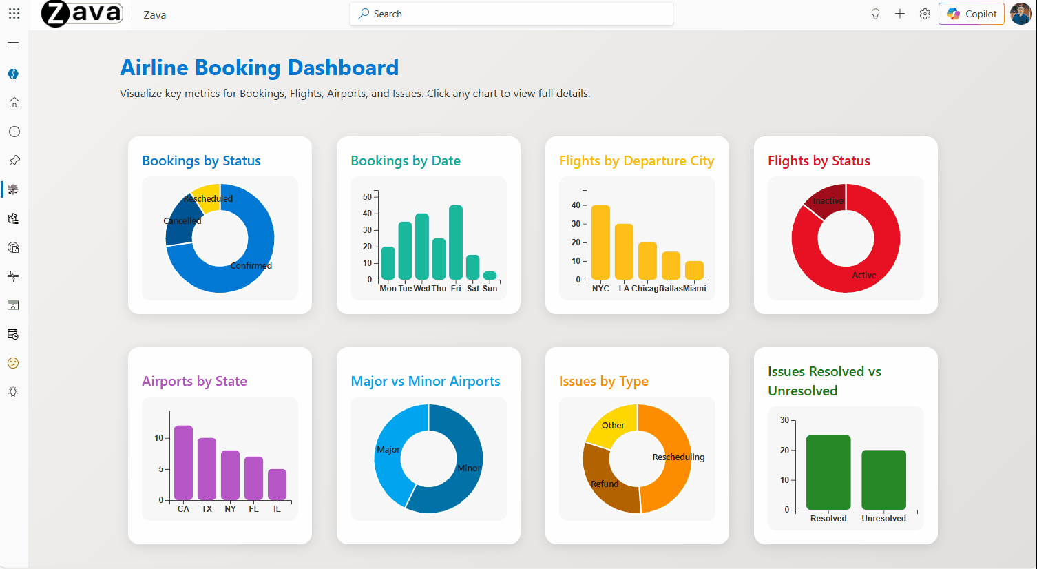Collapse the sidebar with the hamburger menu
Viewport: 1037px width, 569px height.
click(x=13, y=45)
